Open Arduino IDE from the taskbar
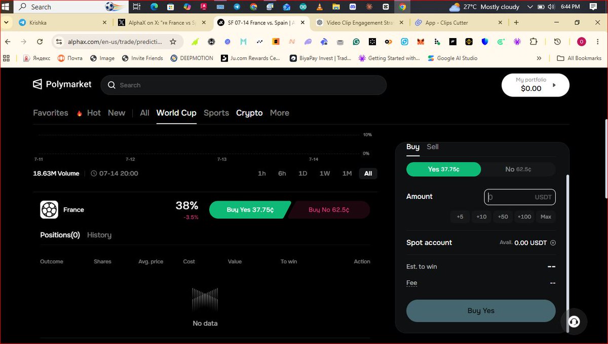Viewport: 608px width, 344px height. 302,7
